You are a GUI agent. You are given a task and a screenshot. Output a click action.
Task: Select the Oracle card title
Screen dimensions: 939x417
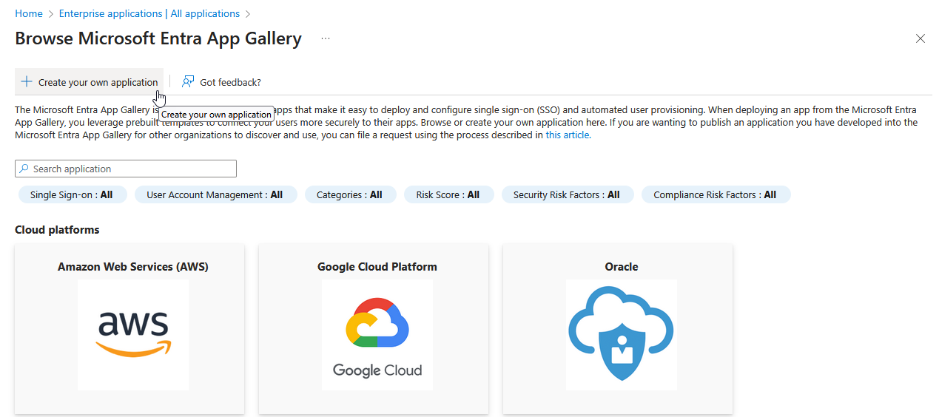point(622,266)
